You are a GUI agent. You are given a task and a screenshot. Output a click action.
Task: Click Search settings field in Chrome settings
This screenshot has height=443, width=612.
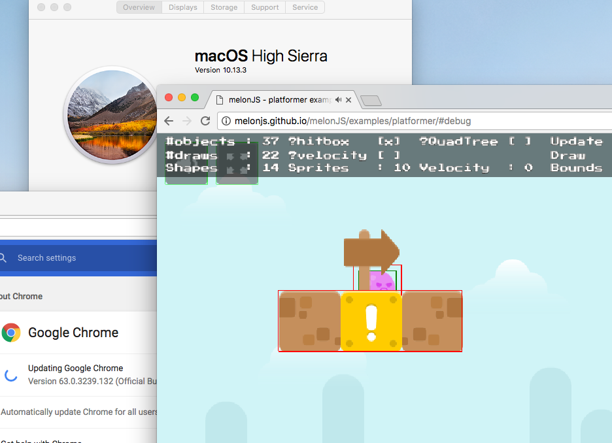[78, 258]
